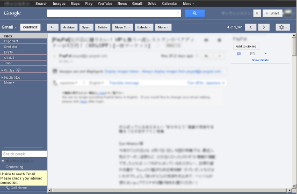Click Add to circles button
The image size is (297, 194).
coord(246,46)
